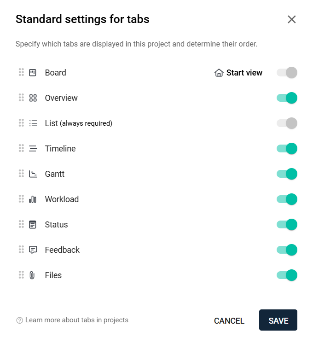The height and width of the screenshot is (349, 313).
Task: Toggle the Files tab switch
Action: coord(287,275)
